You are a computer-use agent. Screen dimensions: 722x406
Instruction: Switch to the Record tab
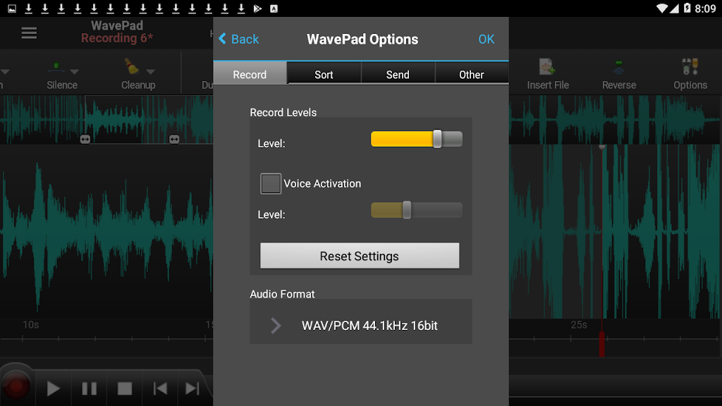click(x=250, y=74)
